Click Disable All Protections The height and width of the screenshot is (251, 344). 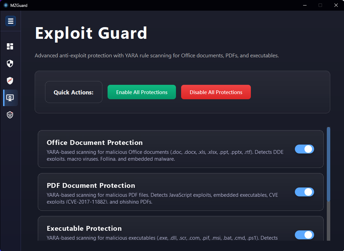coord(216,92)
